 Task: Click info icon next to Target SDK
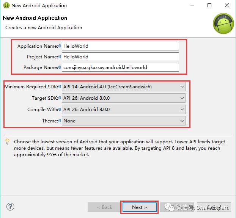tap(60, 98)
